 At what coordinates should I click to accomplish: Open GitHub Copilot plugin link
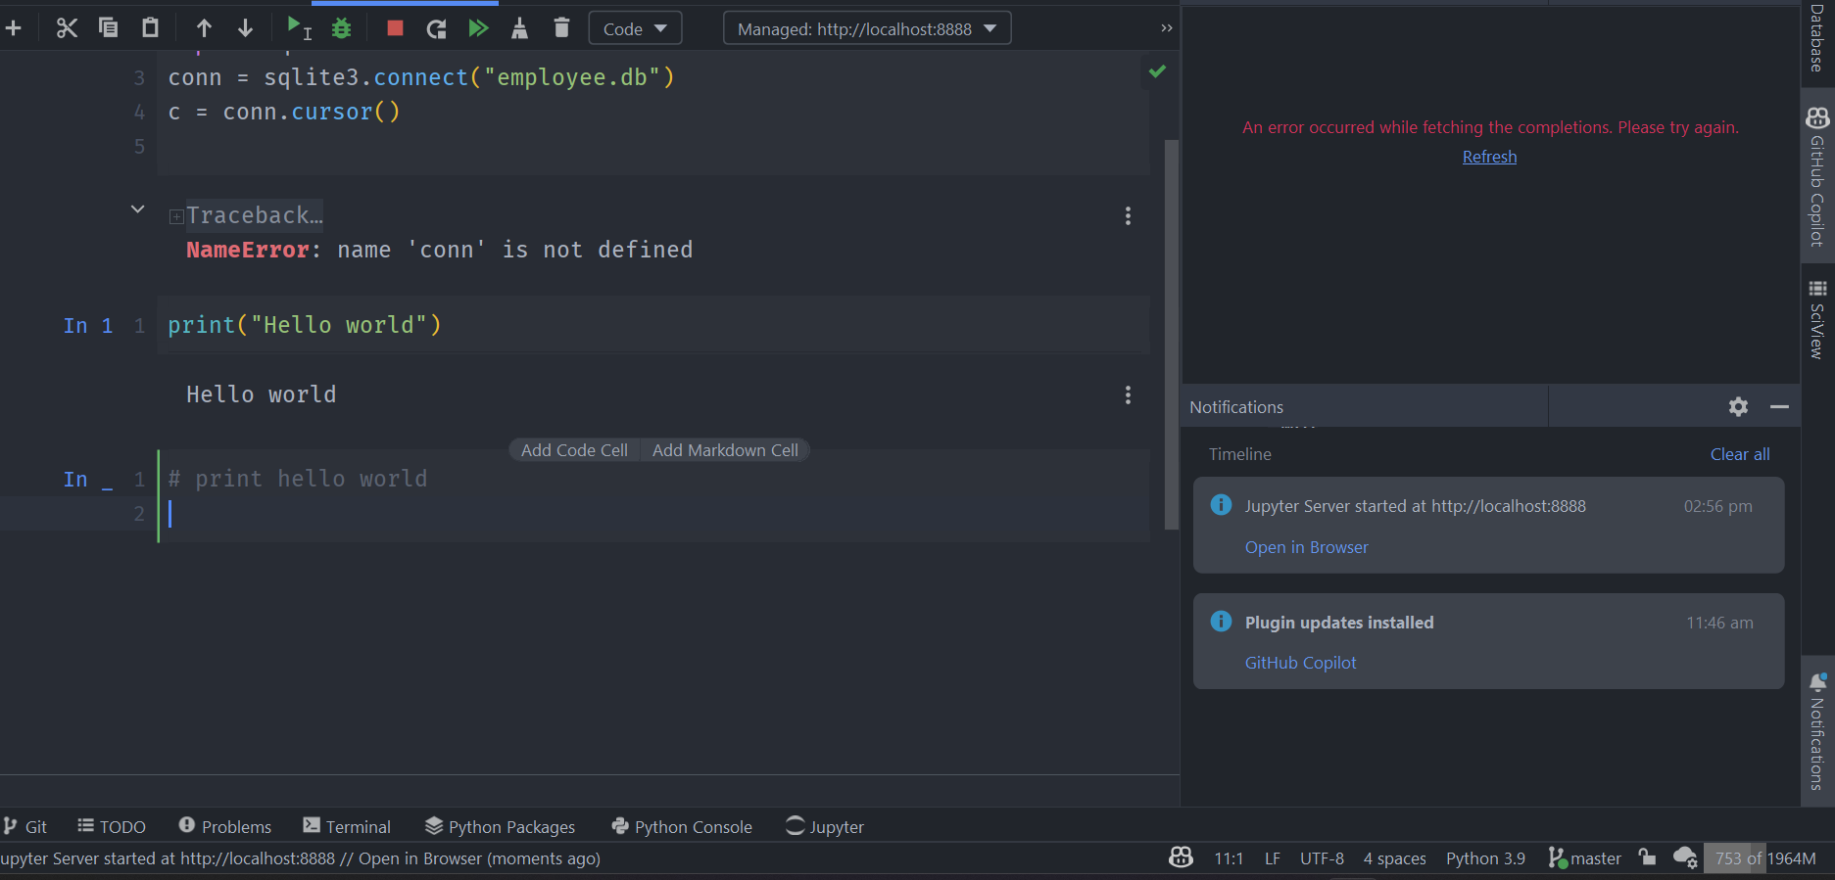coord(1300,663)
